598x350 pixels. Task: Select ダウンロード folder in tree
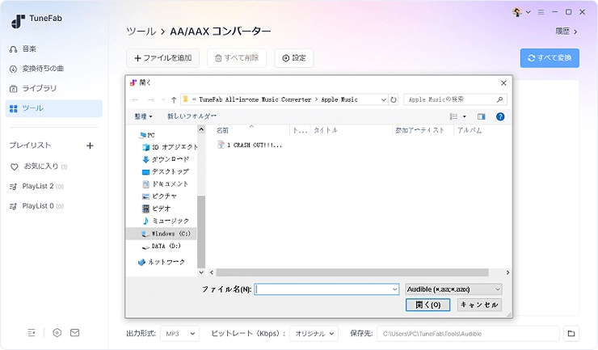tap(166, 159)
